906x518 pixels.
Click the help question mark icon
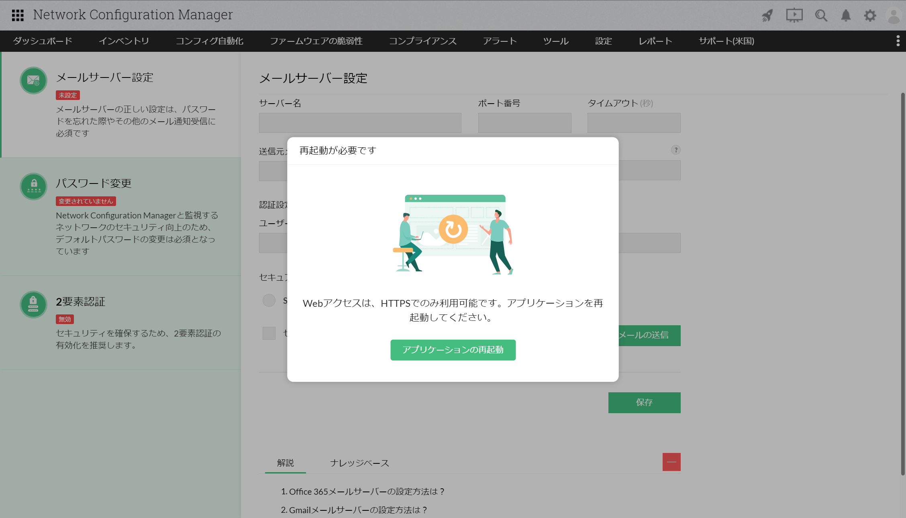[676, 150]
